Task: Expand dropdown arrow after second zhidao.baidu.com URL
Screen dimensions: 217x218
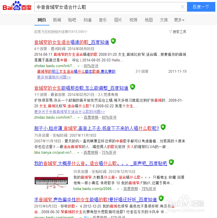Action: point(78,117)
